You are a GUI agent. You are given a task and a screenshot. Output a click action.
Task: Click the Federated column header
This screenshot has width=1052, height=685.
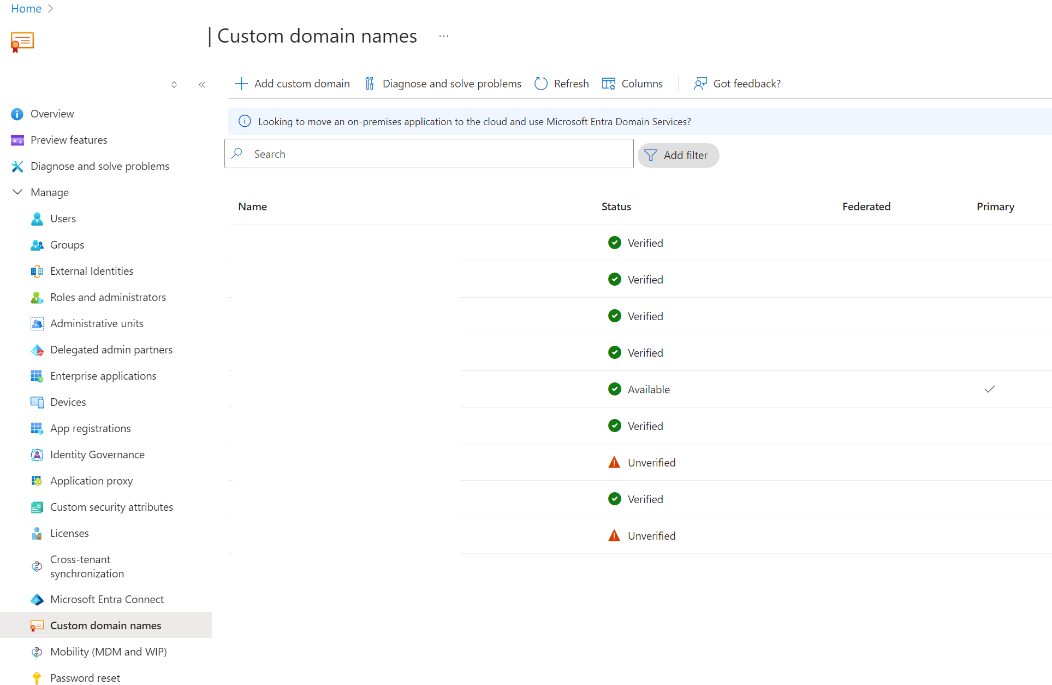click(x=866, y=206)
